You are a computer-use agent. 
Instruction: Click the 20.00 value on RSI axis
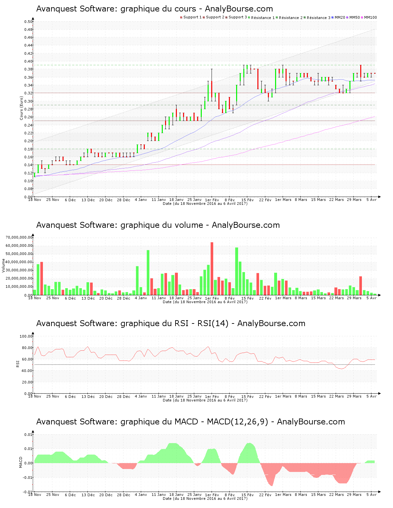27,382
